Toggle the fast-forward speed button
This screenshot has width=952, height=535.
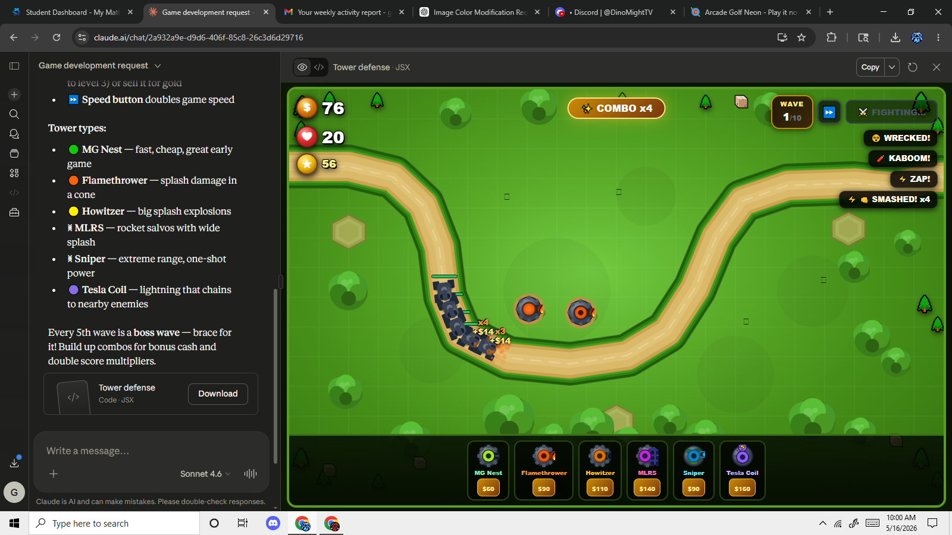[829, 112]
